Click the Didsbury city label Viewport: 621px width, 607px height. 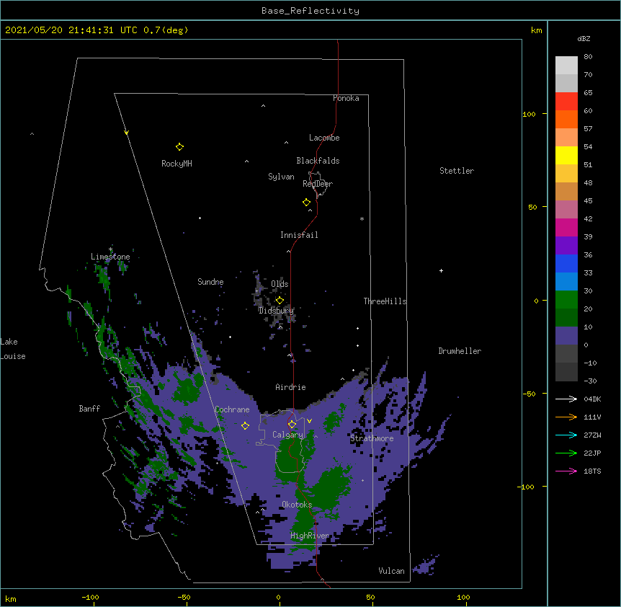(276, 311)
